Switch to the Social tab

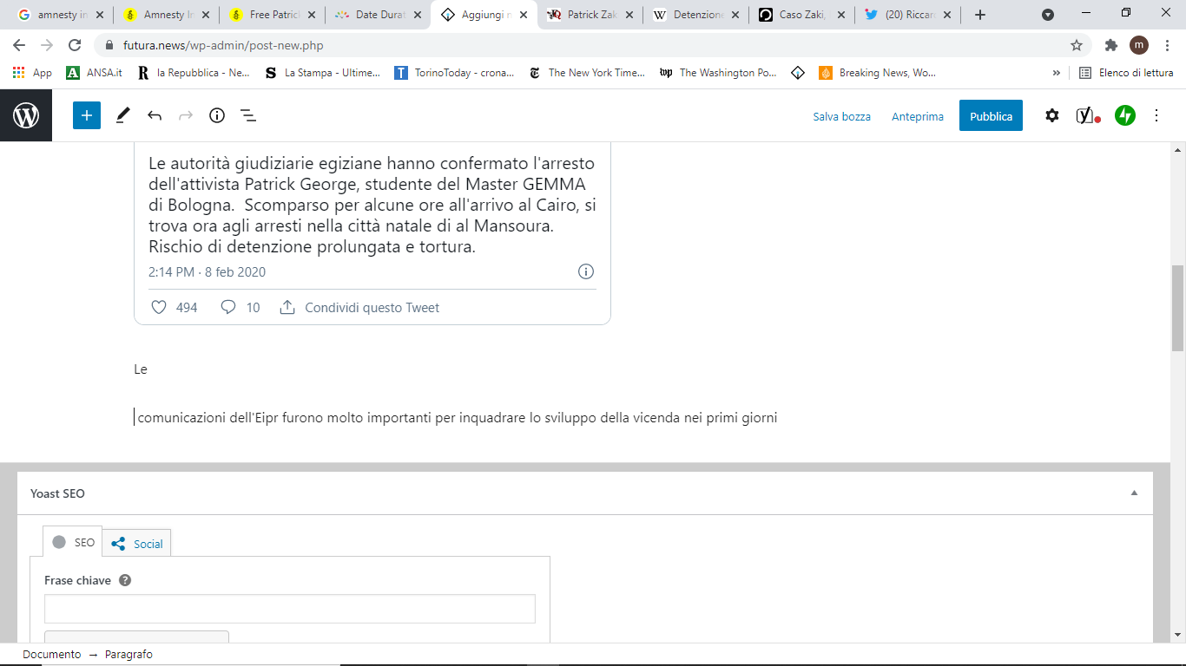138,544
